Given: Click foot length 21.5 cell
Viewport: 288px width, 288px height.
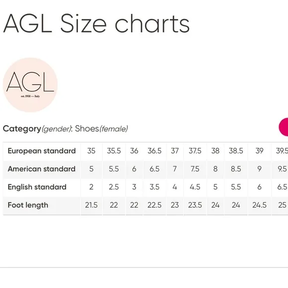Looking at the screenshot, I should 91,205.
